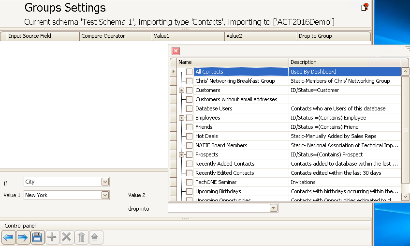
Task: Open the City field dropdown arrow
Action: (105, 182)
